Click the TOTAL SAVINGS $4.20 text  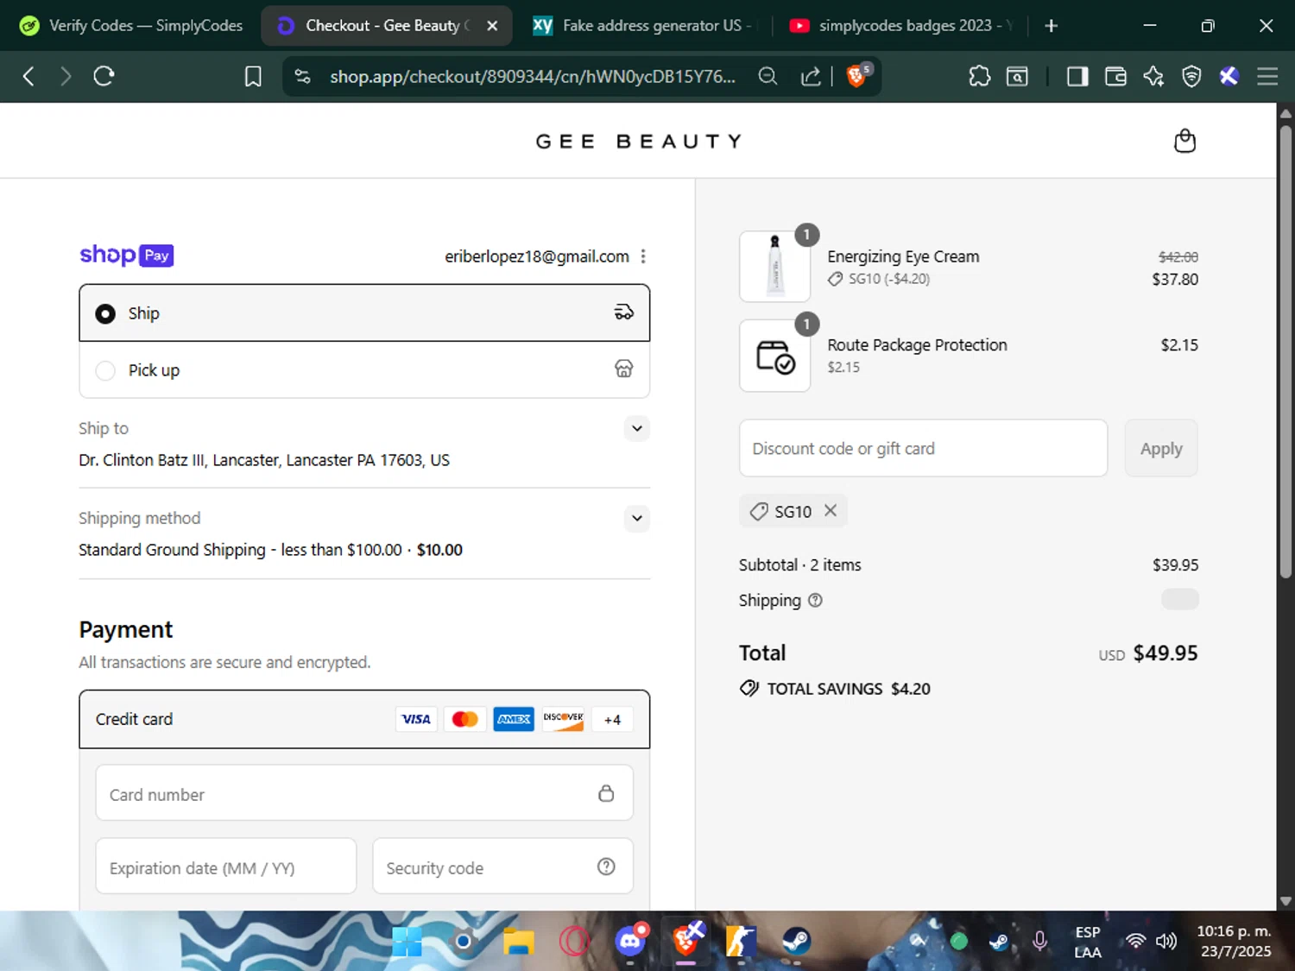click(849, 689)
